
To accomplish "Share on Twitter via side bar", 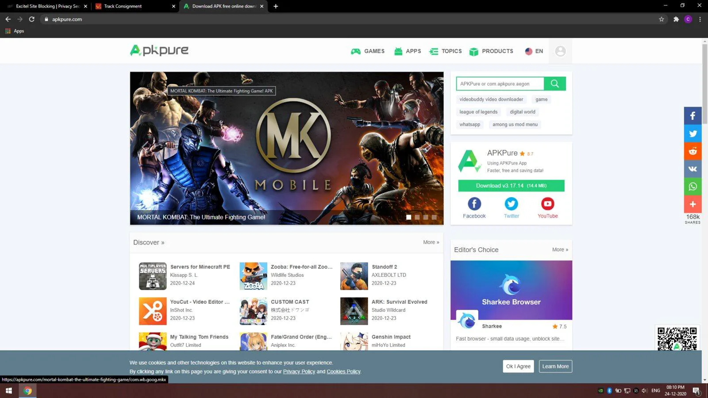I will click(693, 134).
